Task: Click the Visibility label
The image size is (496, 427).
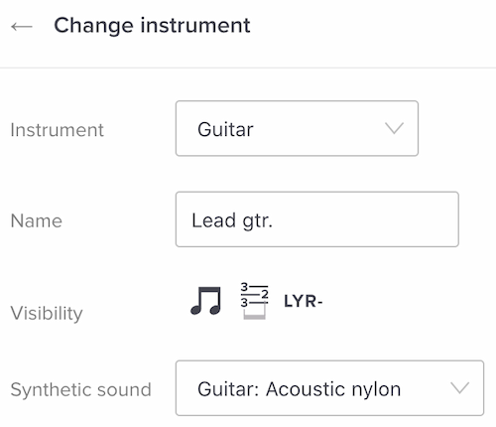Action: pos(47,313)
